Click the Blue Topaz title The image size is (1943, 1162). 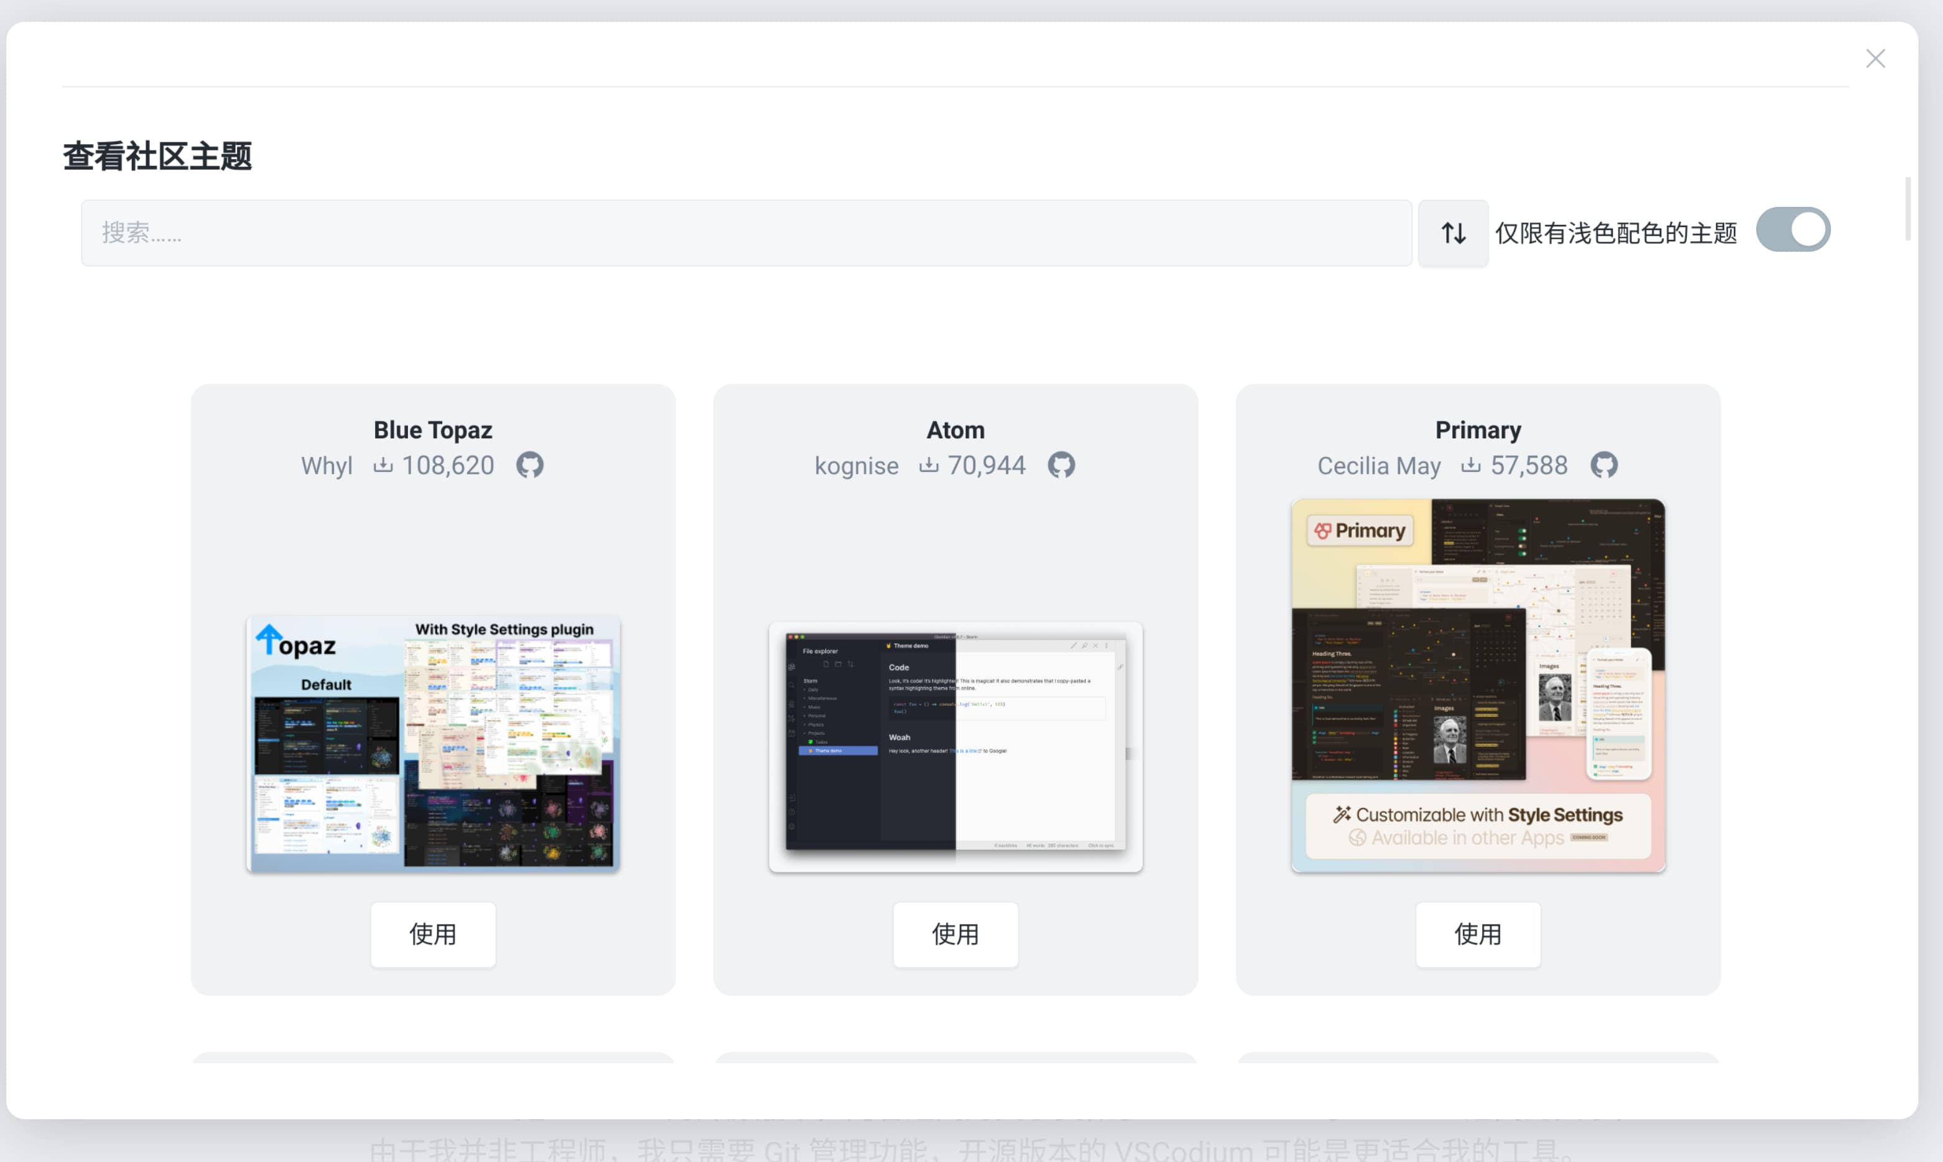coord(433,430)
